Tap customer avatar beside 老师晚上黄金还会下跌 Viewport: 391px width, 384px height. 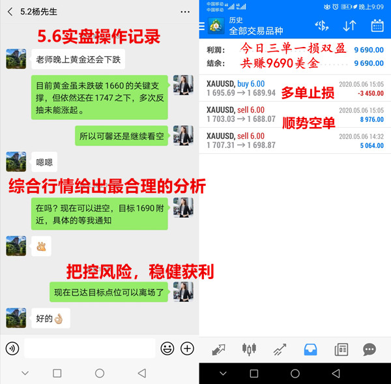coord(16,59)
